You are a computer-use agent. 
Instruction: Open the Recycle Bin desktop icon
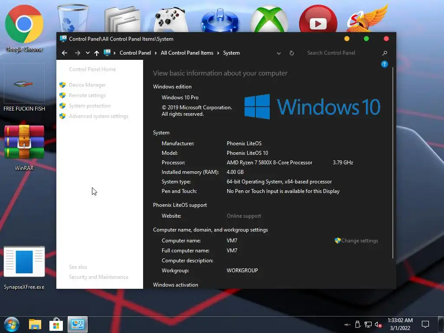73,17
